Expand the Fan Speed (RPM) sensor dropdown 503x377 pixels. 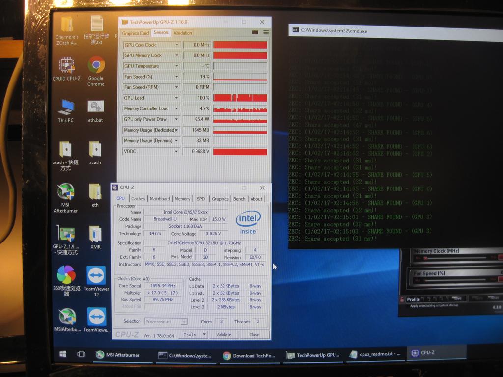177,87
